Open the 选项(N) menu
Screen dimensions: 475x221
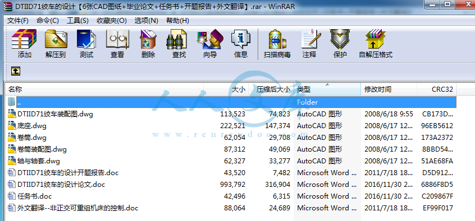(x=147, y=21)
